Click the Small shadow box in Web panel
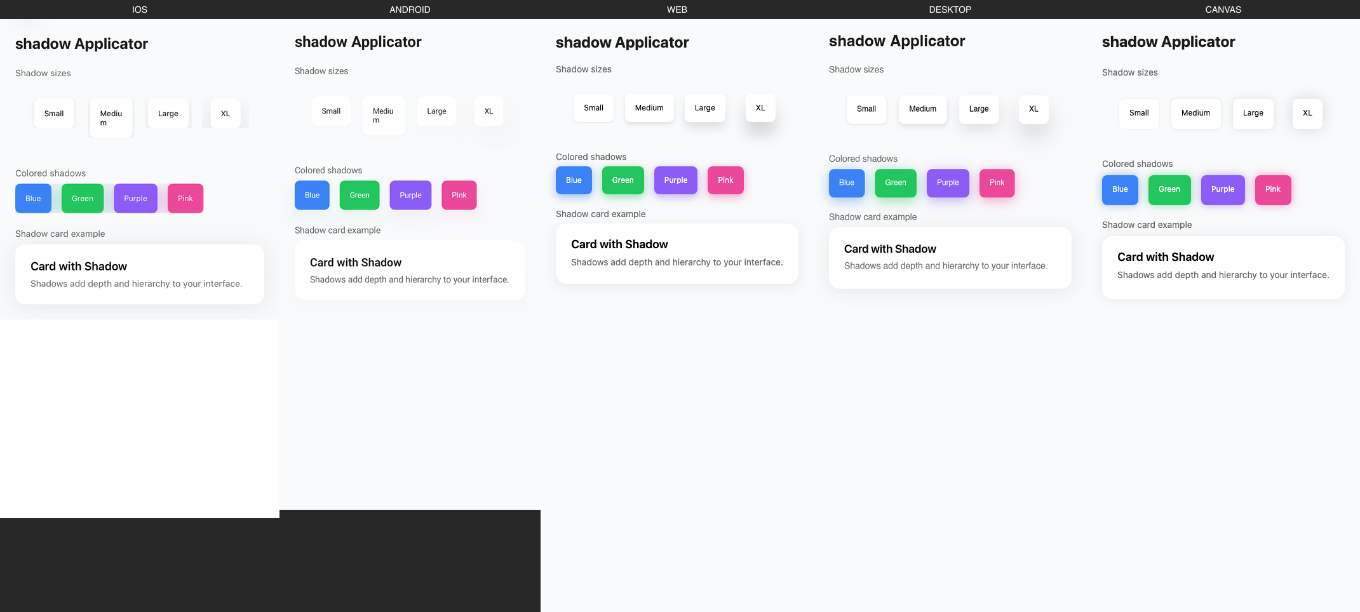1360x612 pixels. (x=593, y=108)
